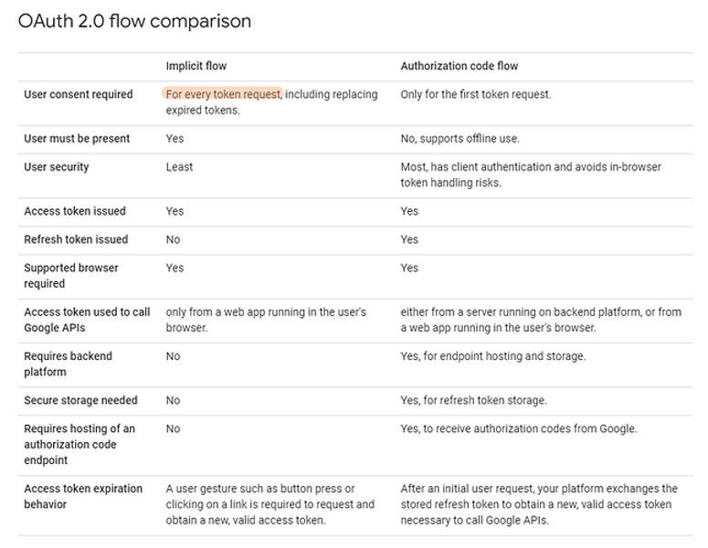This screenshot has width=708, height=548.
Task: Click the 'Access token issued' row label
Action: click(75, 211)
